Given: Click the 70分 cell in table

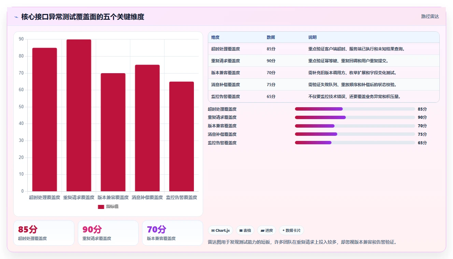Looking at the screenshot, I should (271, 73).
